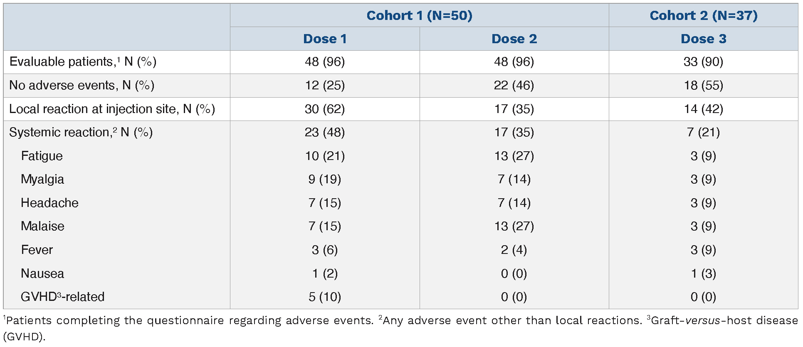Click the Malaise row label
Screen dimensions: 803x347
point(42,226)
